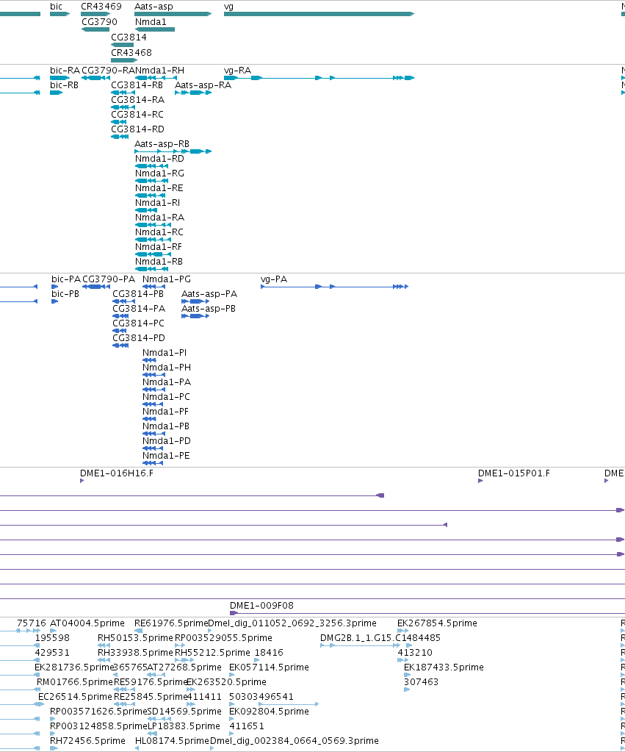Viewport: 625px width, 752px height.
Task: Click the DME1-015P01.F marker
Action: (x=480, y=481)
